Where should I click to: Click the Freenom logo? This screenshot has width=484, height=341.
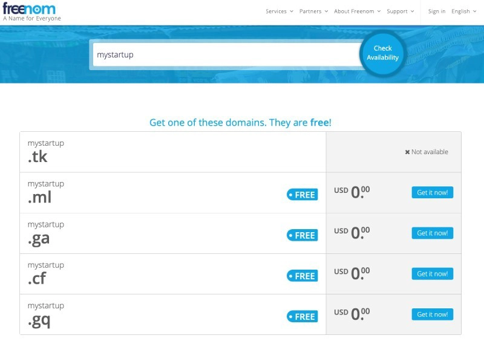[29, 8]
